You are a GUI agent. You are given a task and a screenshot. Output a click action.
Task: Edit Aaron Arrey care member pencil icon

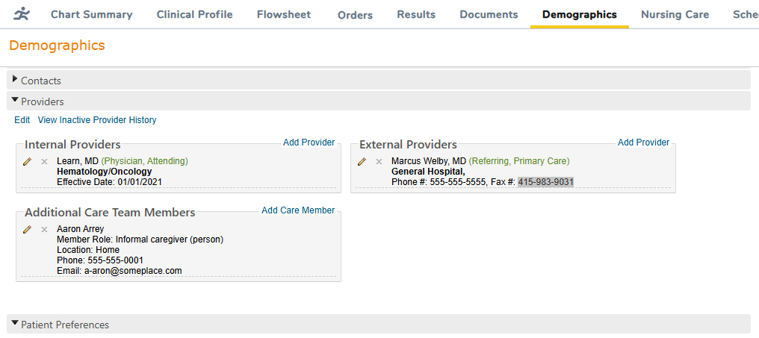tap(28, 229)
